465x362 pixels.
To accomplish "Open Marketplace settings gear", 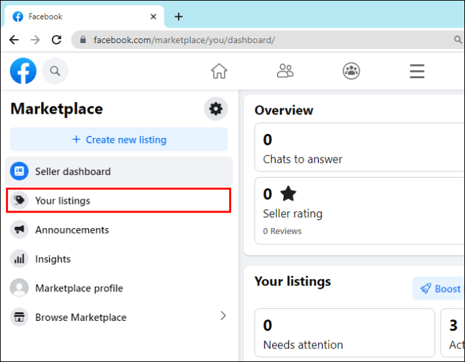I will point(216,108).
